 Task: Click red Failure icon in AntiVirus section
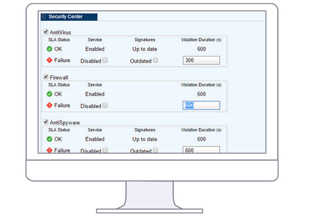pyautogui.click(x=49, y=60)
